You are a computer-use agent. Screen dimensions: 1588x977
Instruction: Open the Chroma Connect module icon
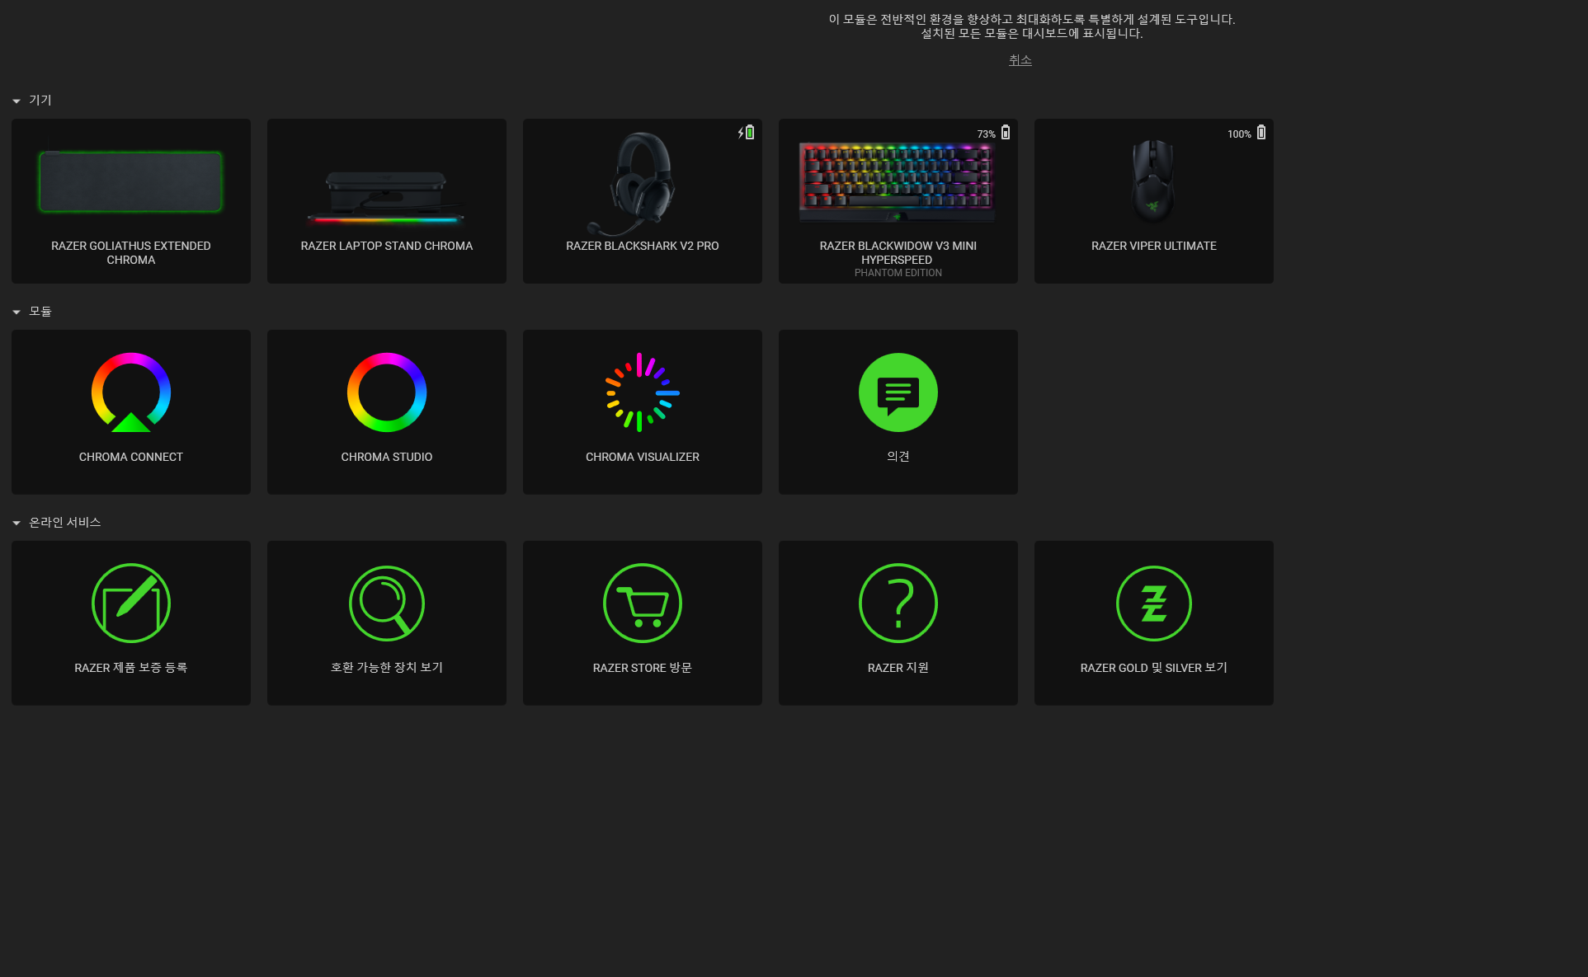(x=131, y=392)
